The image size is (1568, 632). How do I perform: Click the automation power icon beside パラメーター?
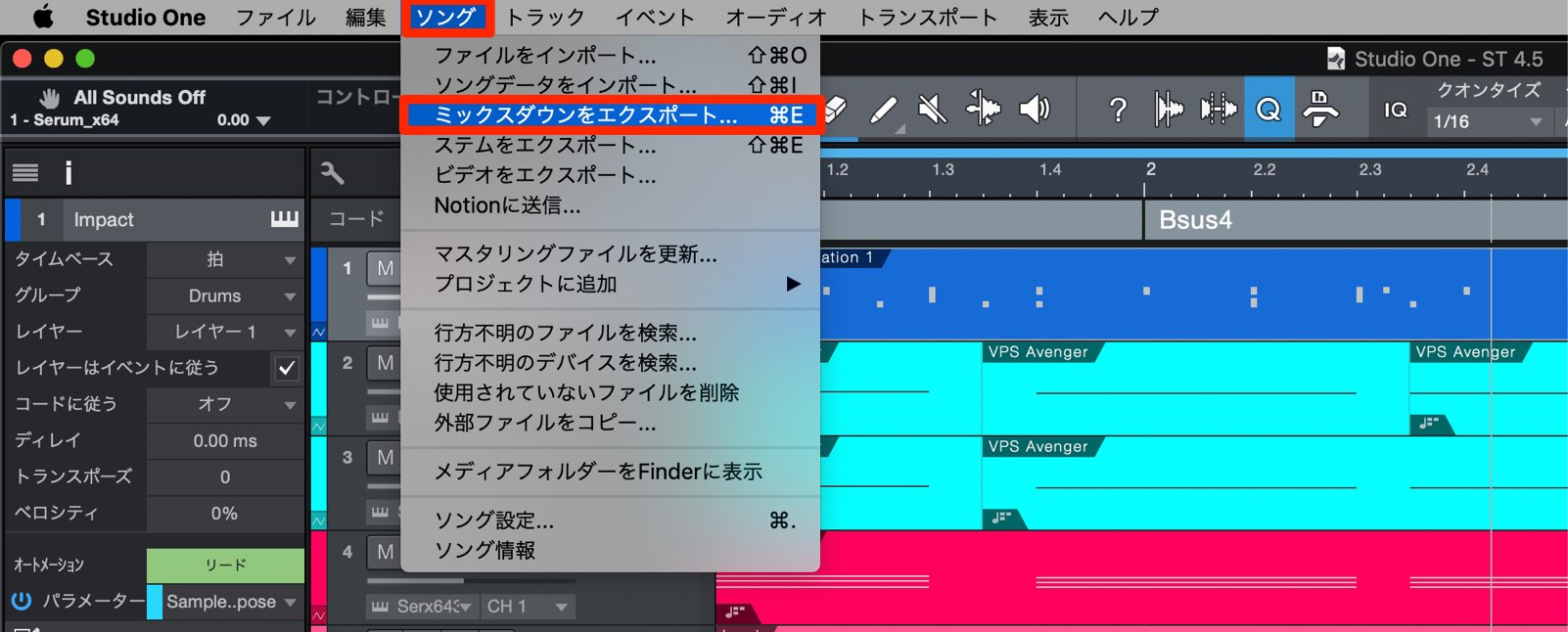pyautogui.click(x=21, y=601)
